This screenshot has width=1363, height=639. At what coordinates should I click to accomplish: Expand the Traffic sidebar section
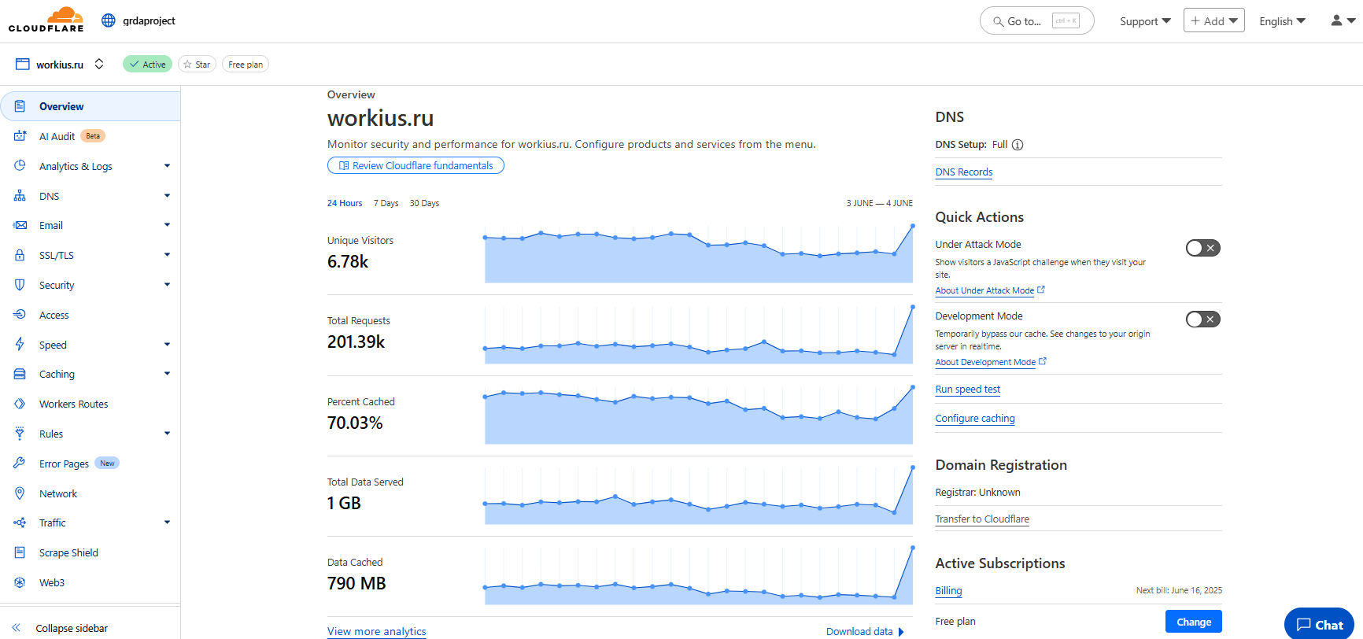coord(167,523)
